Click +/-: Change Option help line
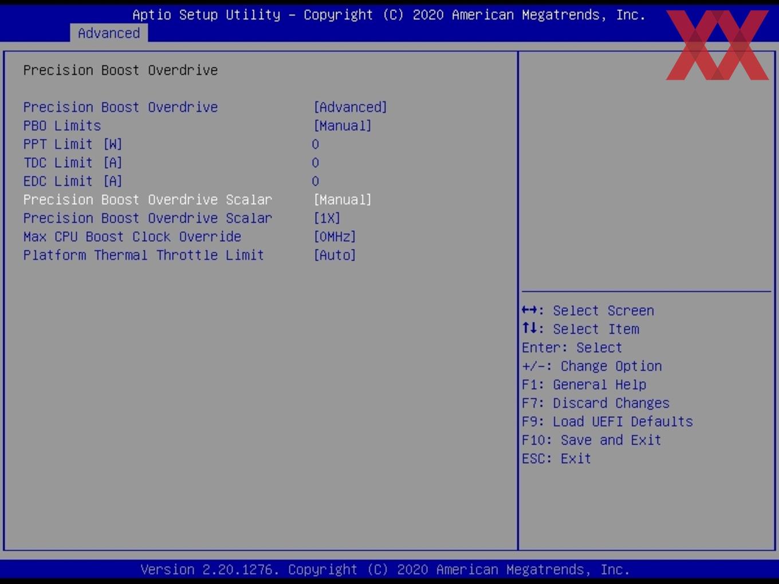Image resolution: width=779 pixels, height=584 pixels. coord(592,366)
